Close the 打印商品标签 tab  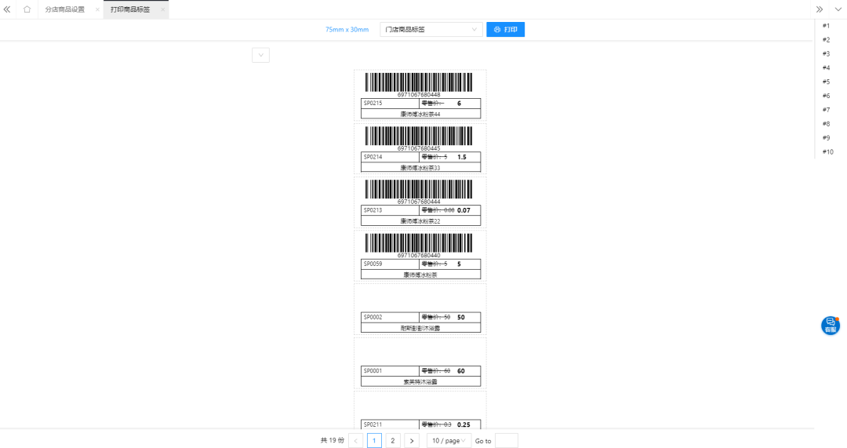click(x=163, y=9)
